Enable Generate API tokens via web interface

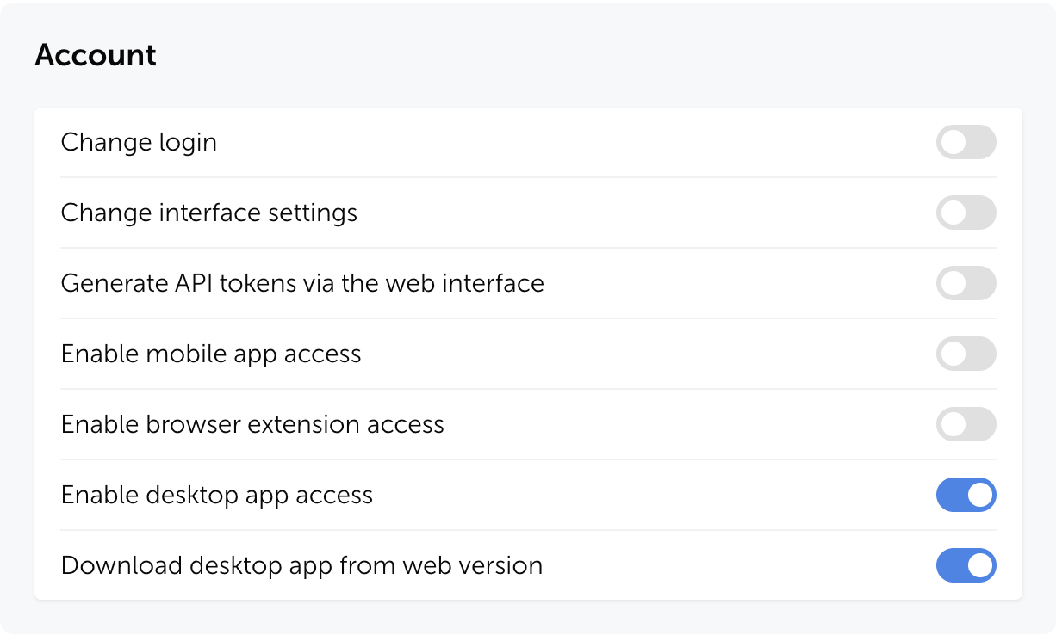966,283
